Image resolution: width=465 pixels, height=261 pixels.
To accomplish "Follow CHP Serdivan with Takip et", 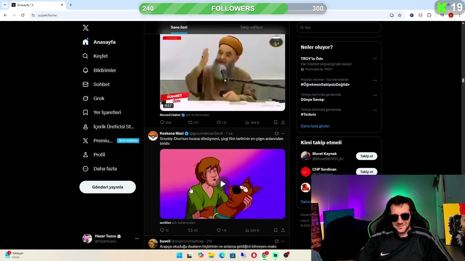I will (x=367, y=172).
